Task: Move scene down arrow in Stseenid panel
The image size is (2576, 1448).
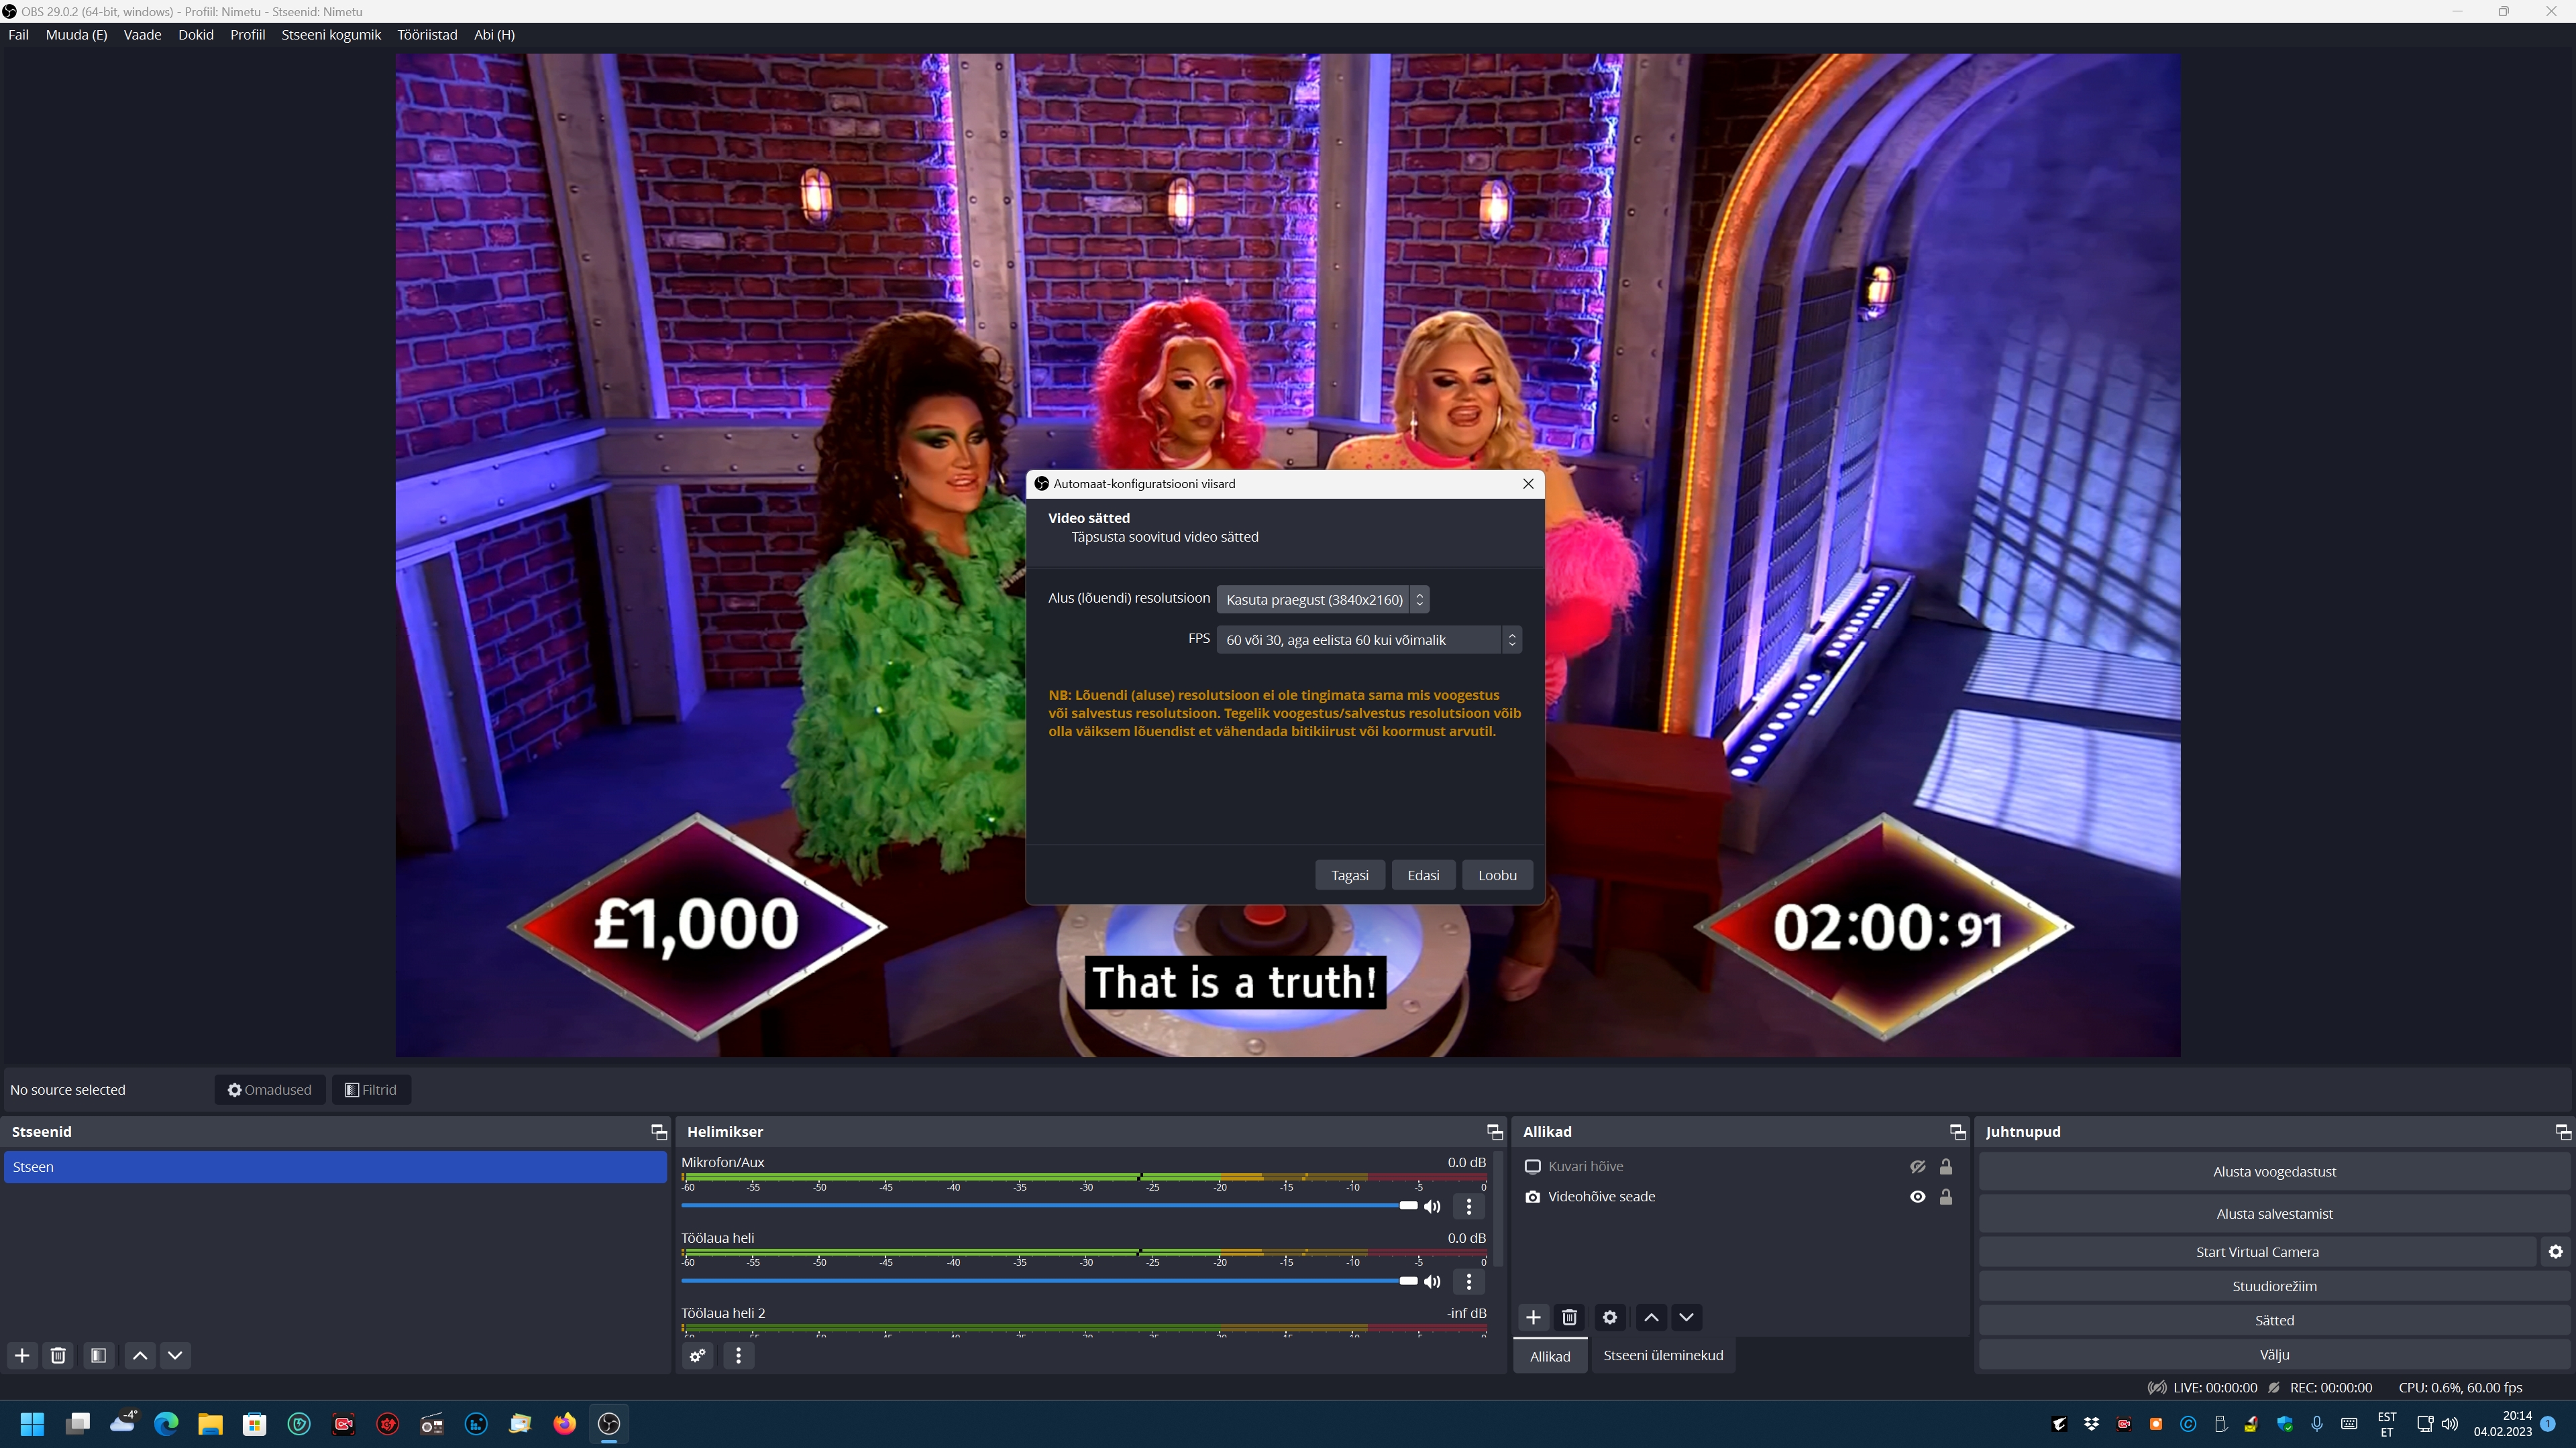Action: click(175, 1355)
